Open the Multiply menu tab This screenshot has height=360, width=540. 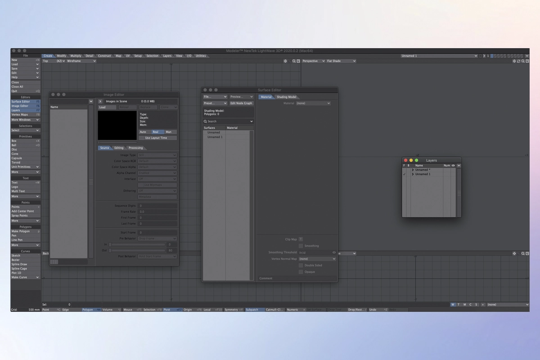click(76, 56)
